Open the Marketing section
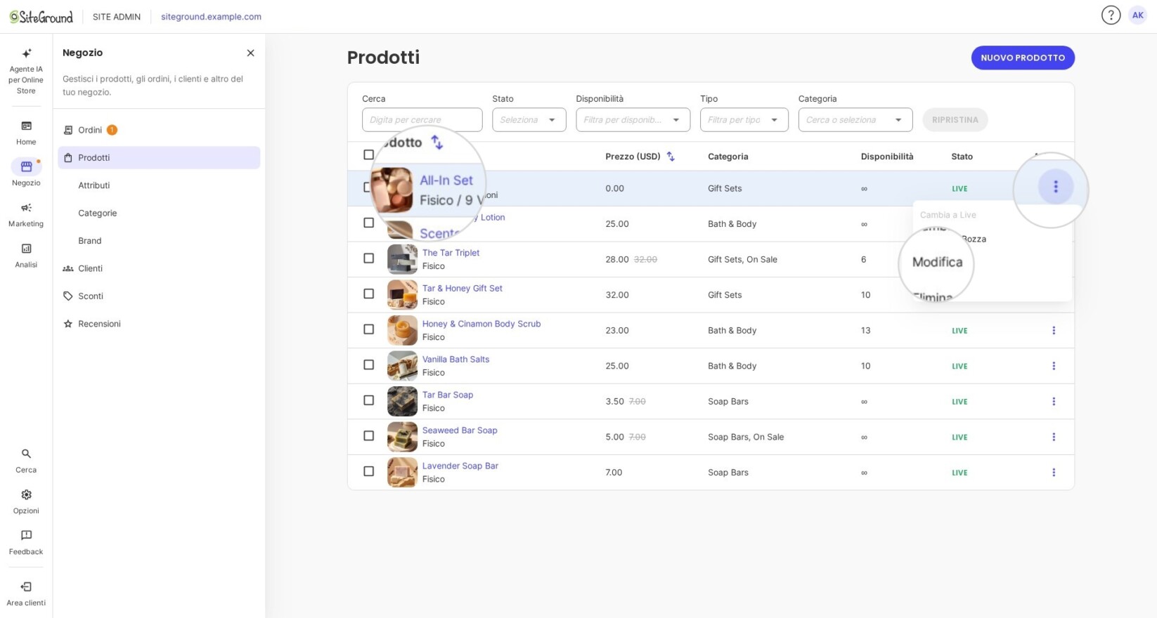This screenshot has height=618, width=1157. (x=26, y=214)
